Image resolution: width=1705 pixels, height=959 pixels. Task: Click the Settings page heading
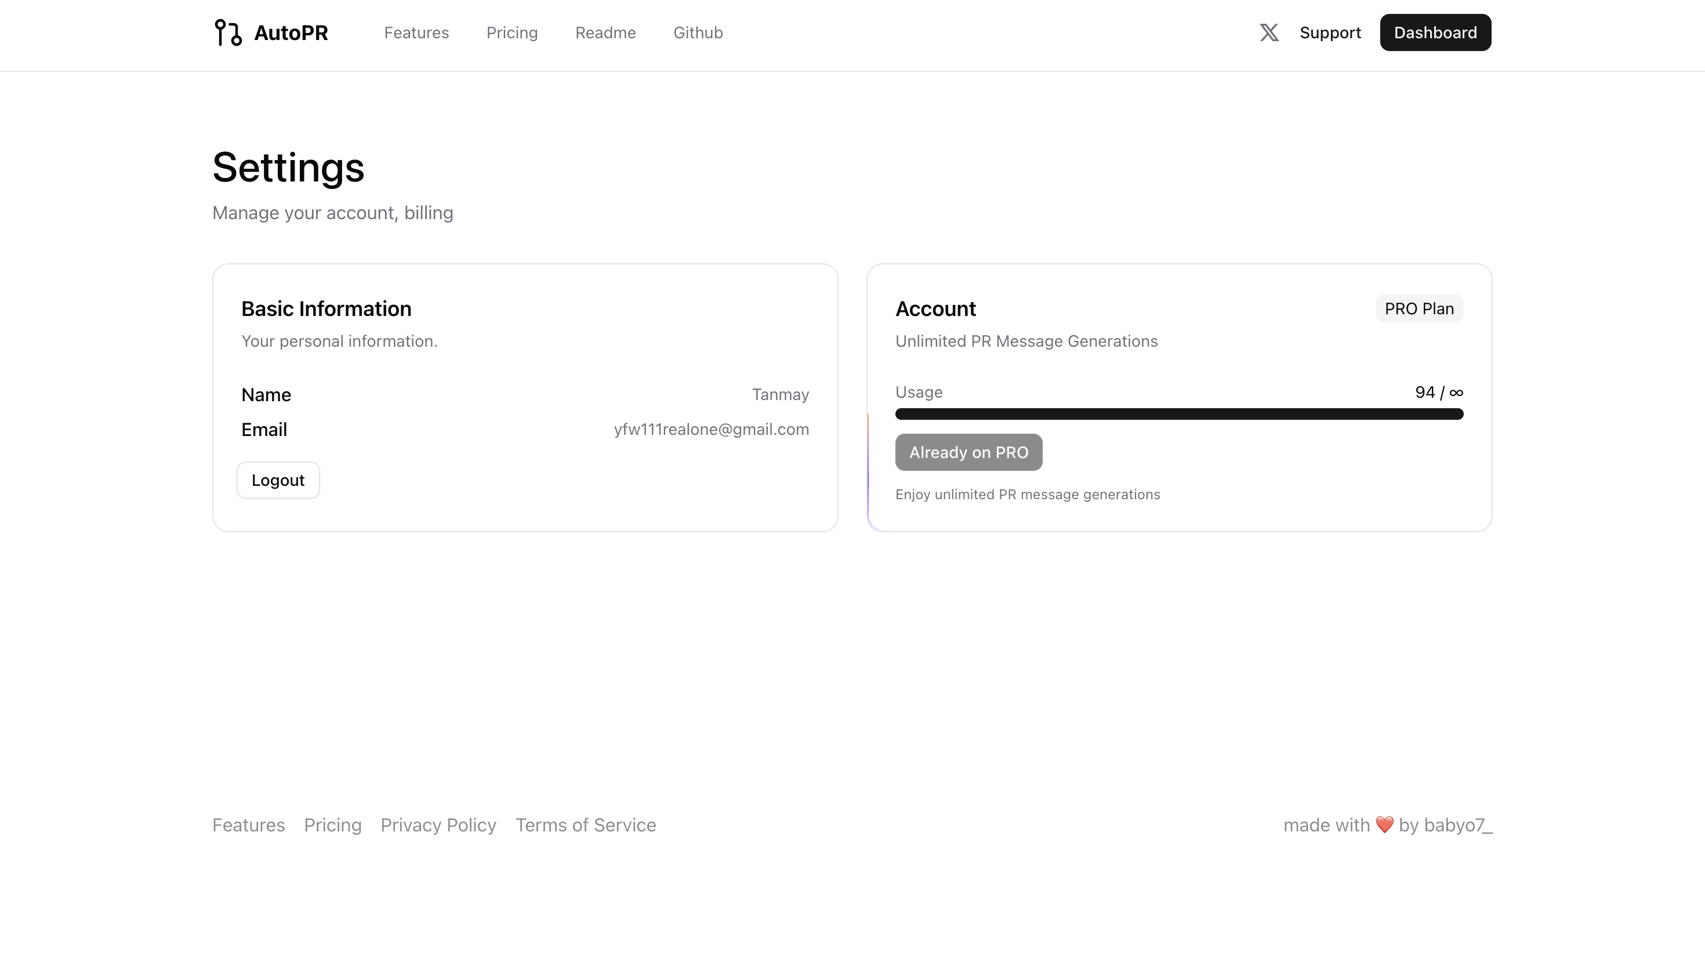click(288, 167)
